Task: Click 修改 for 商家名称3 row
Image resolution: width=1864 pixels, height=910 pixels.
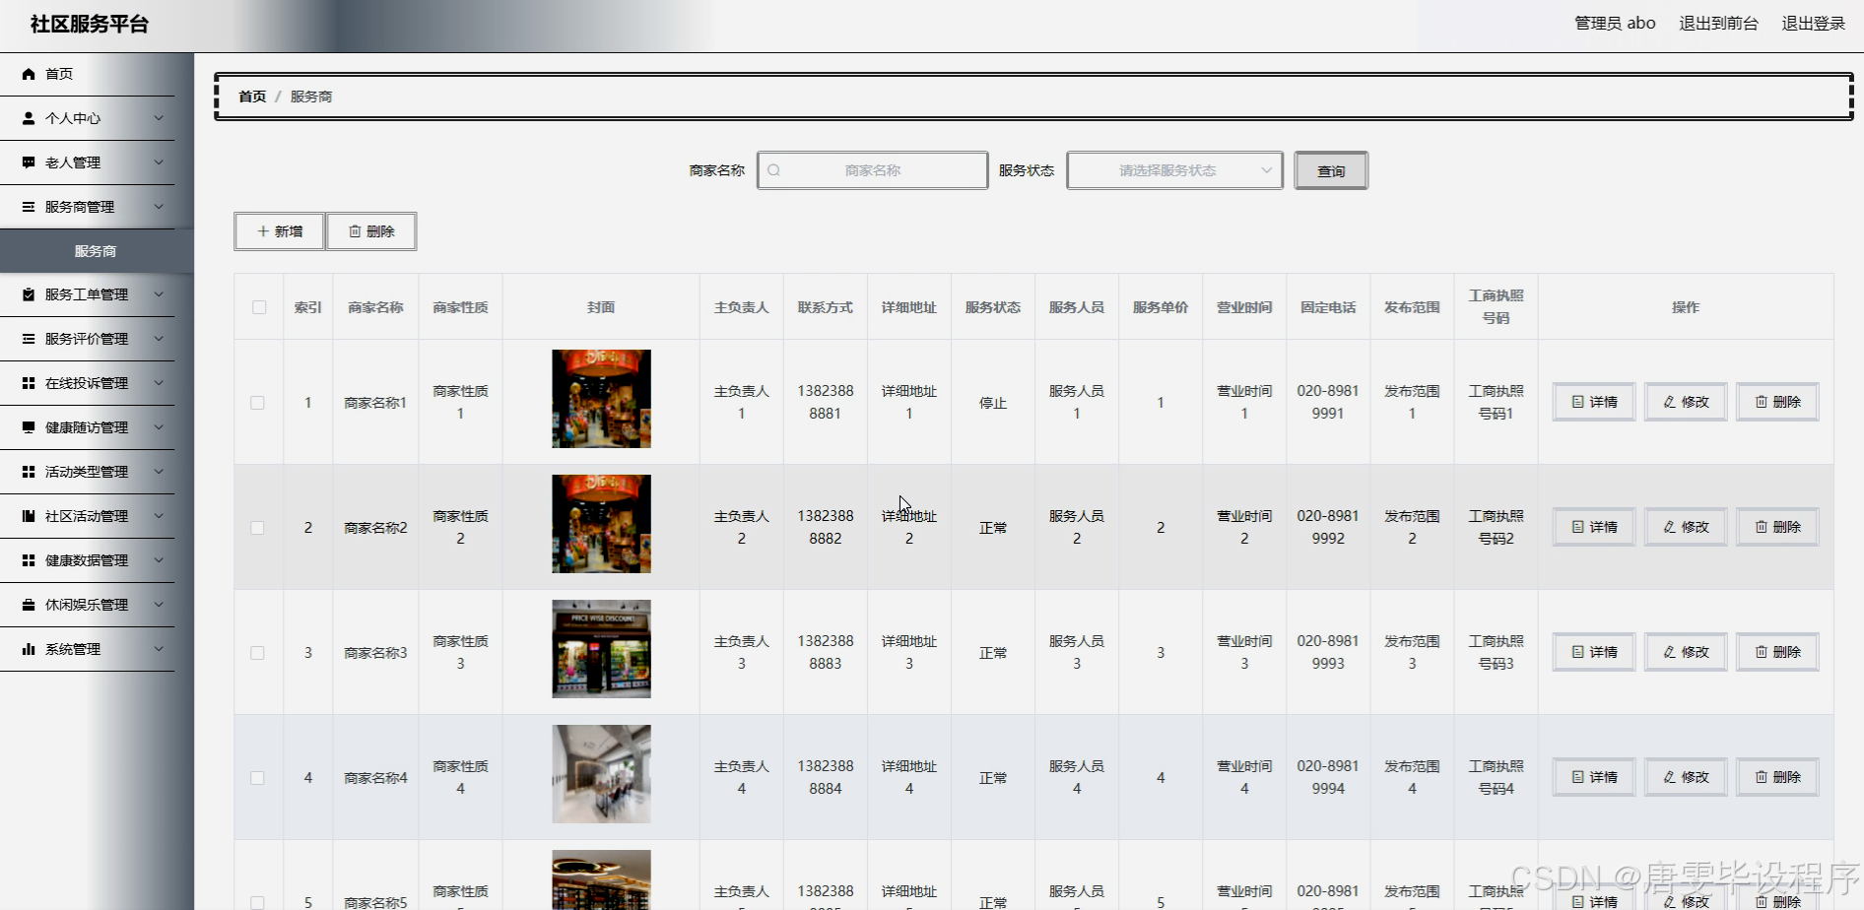Action: click(x=1686, y=652)
